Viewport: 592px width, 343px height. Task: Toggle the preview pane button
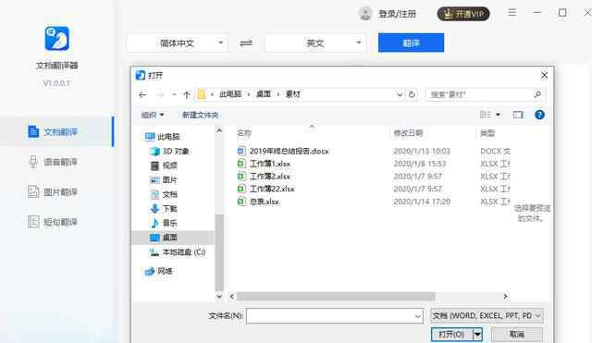(518, 115)
